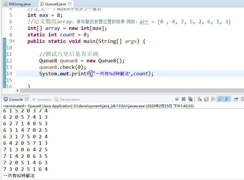The height and width of the screenshot is (180, 244).
Task: Click console output row '6 2 0 5 7 4 1 3'
Action: pyautogui.click(x=25, y=117)
